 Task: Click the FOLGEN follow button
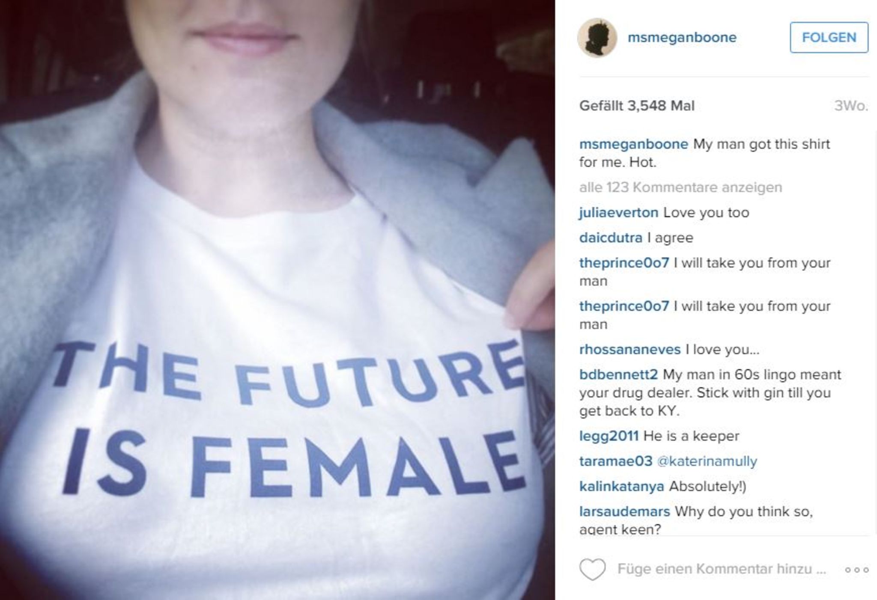(x=829, y=38)
